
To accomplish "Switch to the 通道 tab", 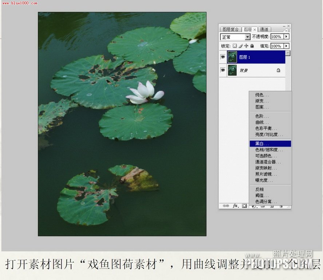I will pos(264,30).
